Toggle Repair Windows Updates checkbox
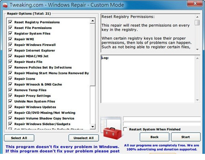This screenshot has height=160, width=205. (10, 107)
